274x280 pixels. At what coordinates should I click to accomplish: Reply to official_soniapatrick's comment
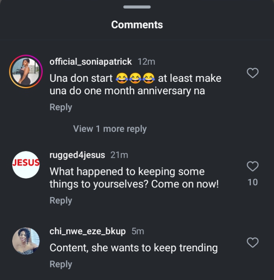(x=60, y=107)
